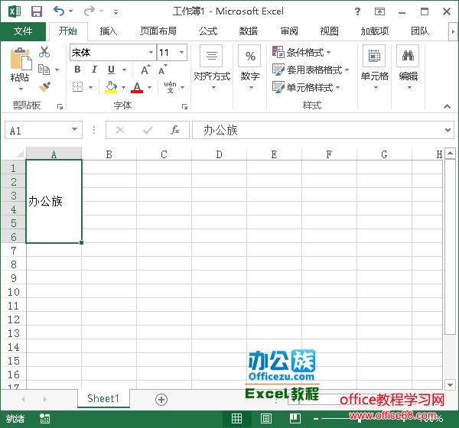The image size is (459, 428).
Task: Apply red font color with the A
Action: click(137, 87)
